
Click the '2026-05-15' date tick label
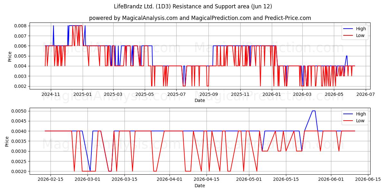pos(286,179)
